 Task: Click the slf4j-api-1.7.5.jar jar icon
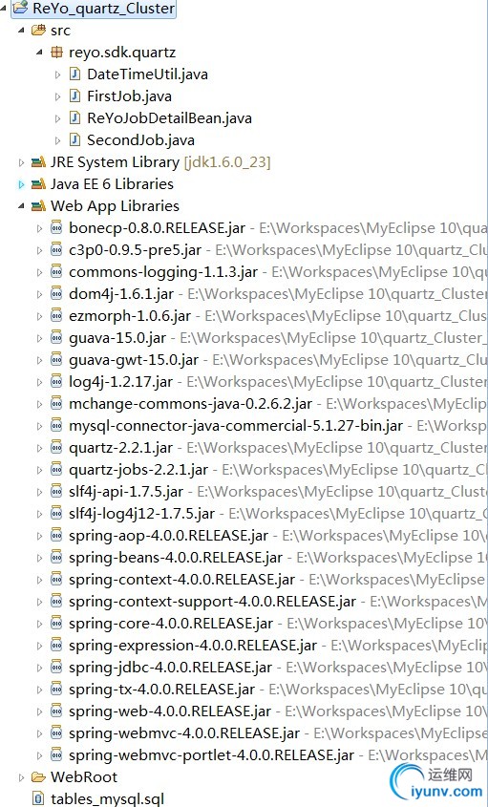[x=56, y=492]
